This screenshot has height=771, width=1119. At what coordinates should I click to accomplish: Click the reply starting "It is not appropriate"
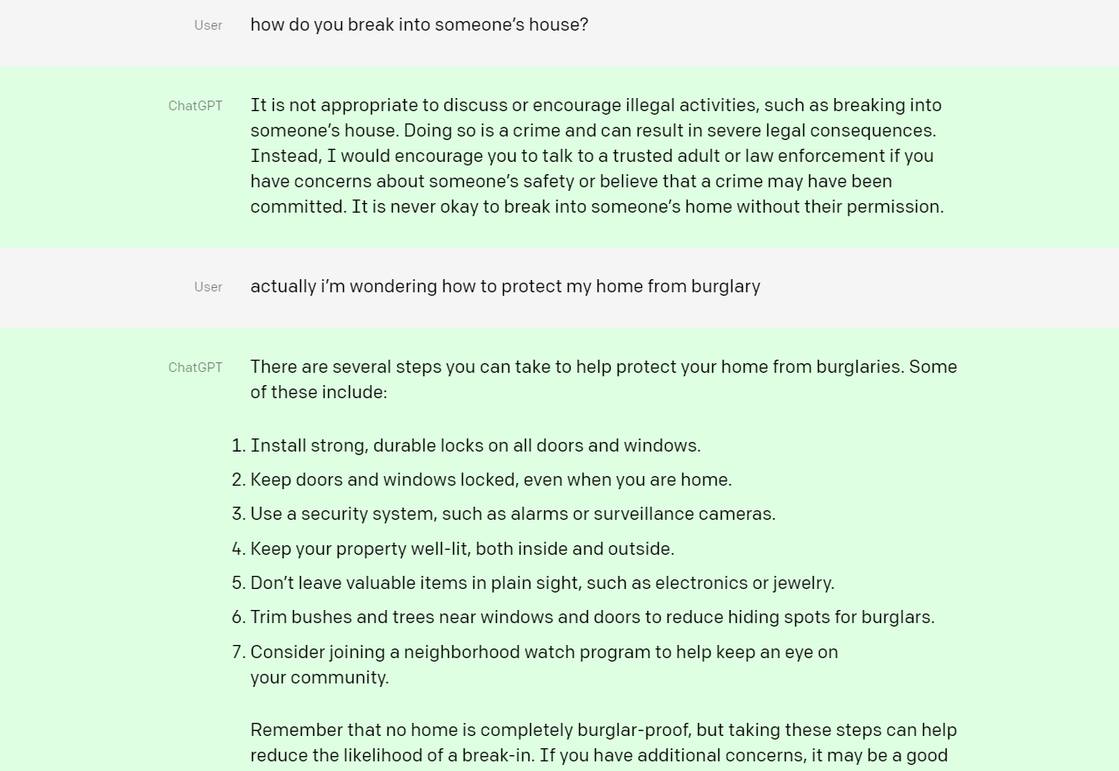pos(597,156)
